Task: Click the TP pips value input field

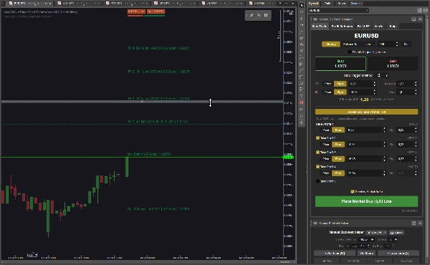Action: click(x=360, y=84)
